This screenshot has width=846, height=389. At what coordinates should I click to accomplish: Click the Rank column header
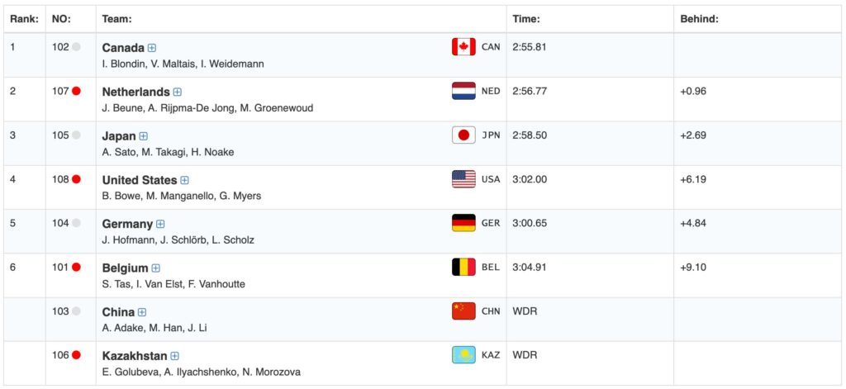click(23, 19)
